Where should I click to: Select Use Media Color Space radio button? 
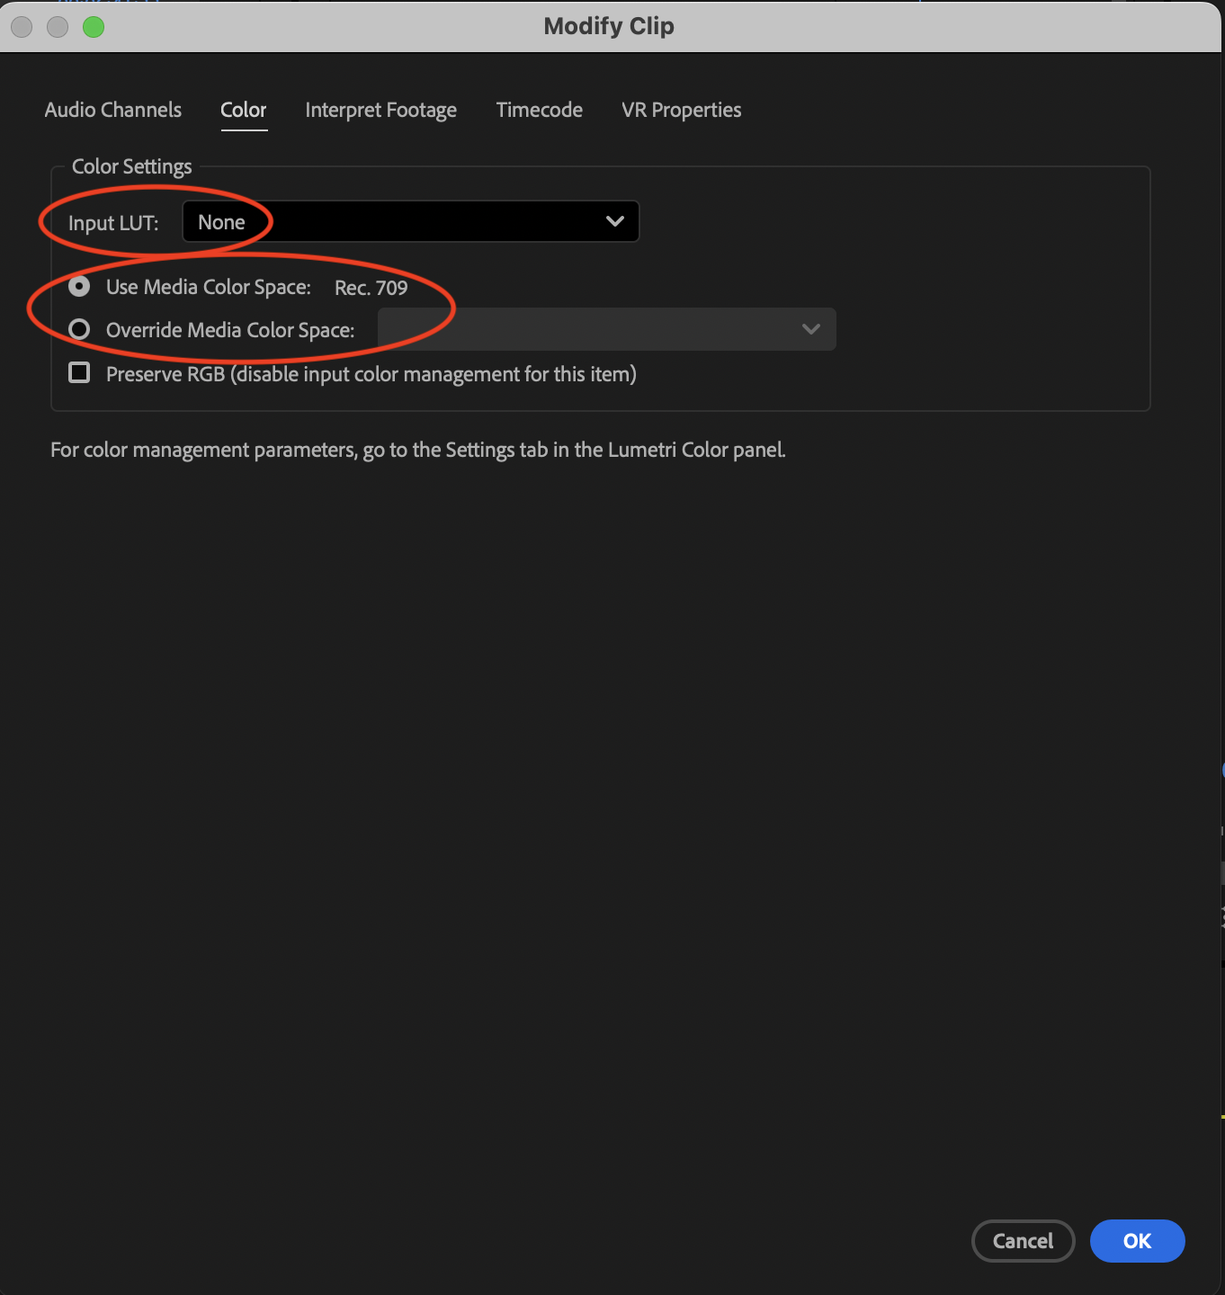79,287
